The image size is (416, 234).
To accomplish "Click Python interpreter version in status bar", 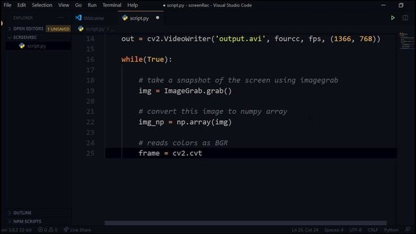I will [16, 229].
